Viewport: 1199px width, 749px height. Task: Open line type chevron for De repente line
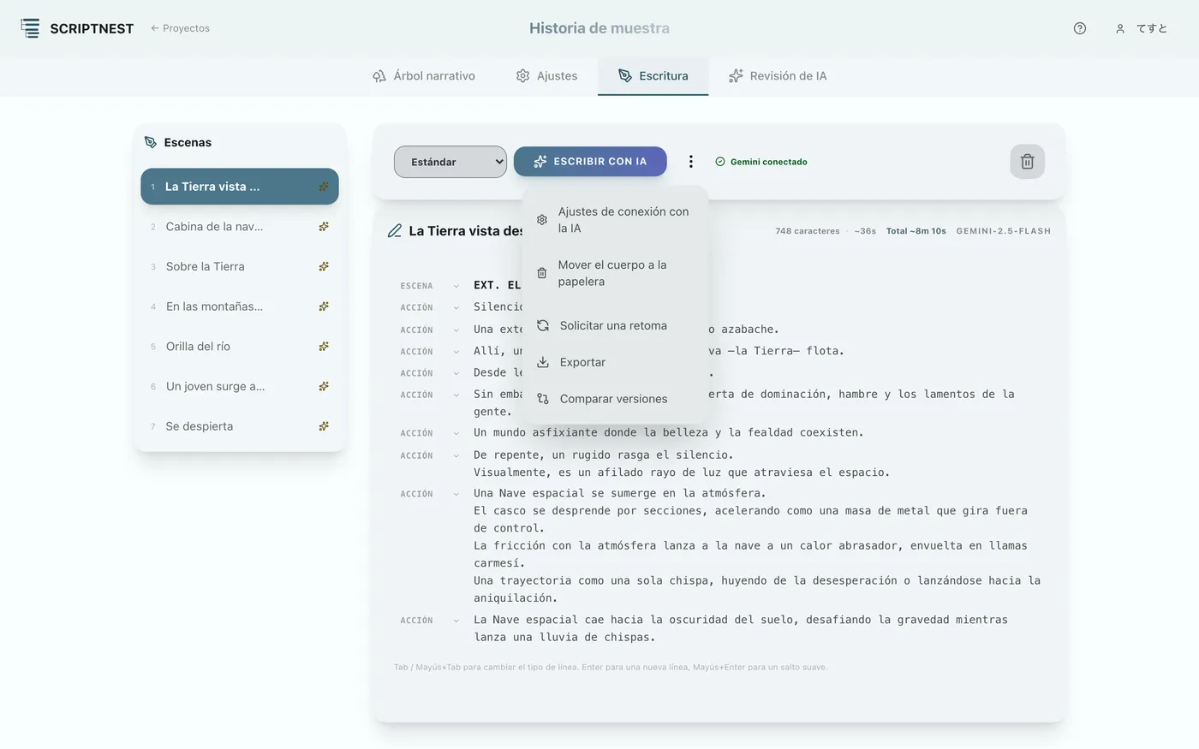point(456,455)
